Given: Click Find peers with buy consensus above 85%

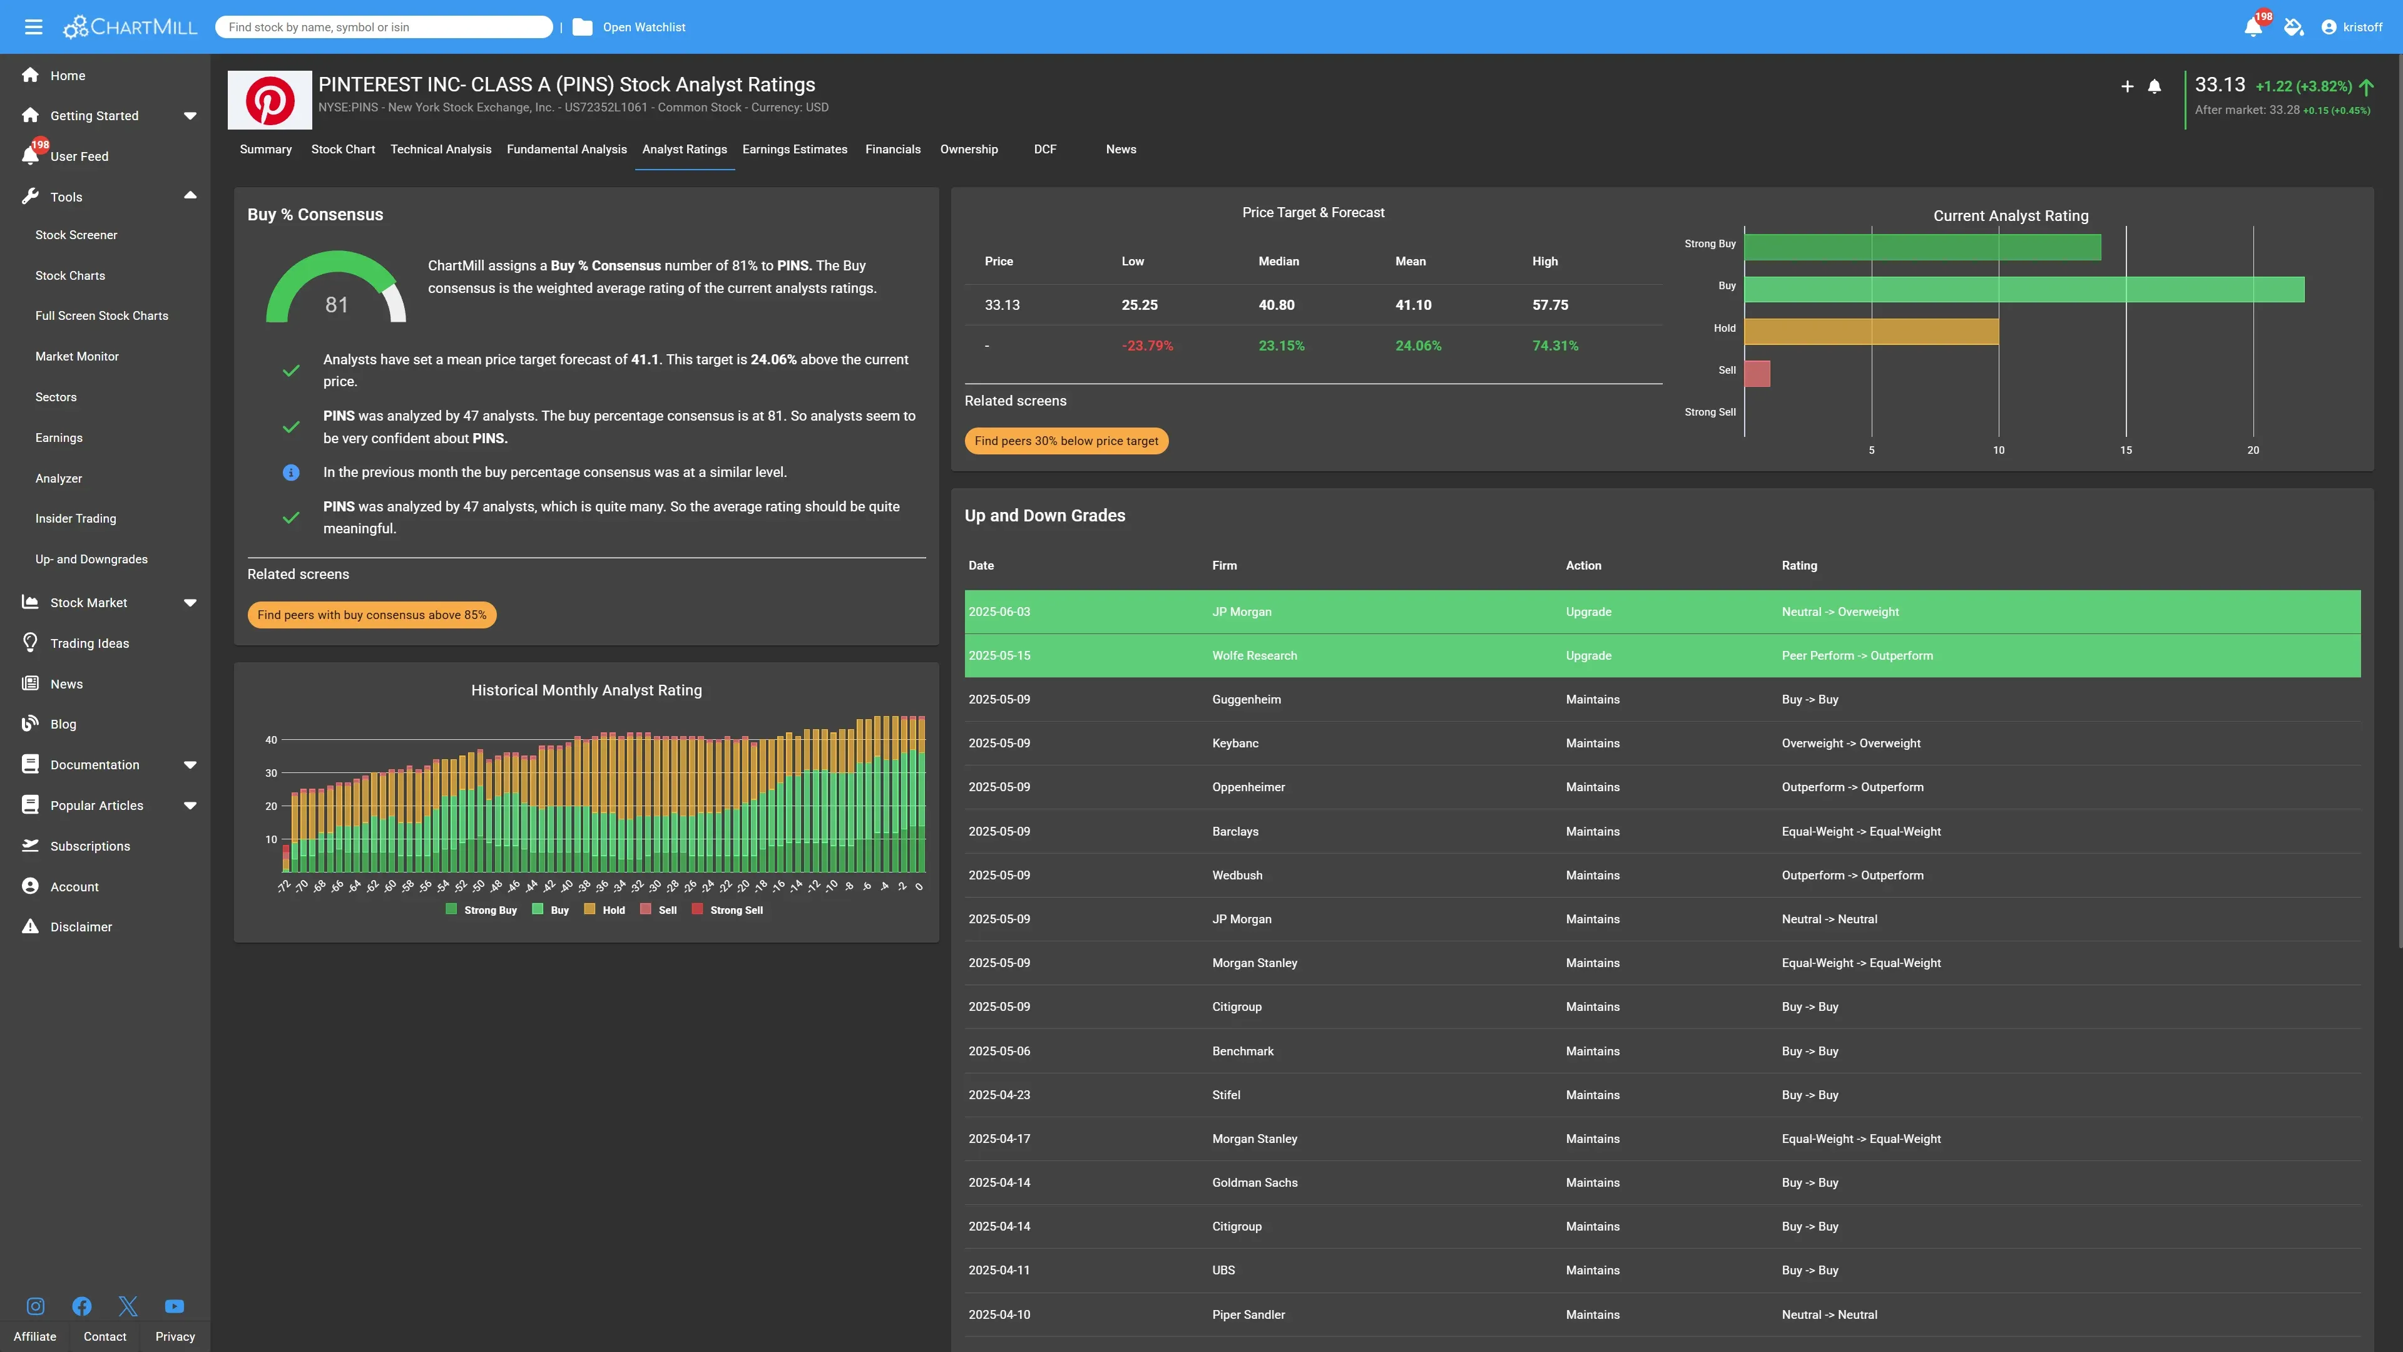Looking at the screenshot, I should 372,615.
